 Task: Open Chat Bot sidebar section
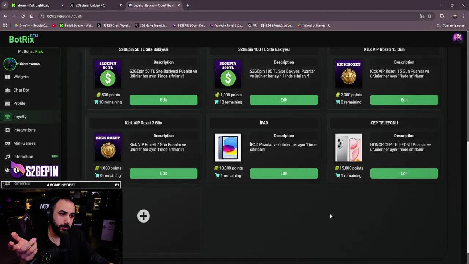coord(21,90)
